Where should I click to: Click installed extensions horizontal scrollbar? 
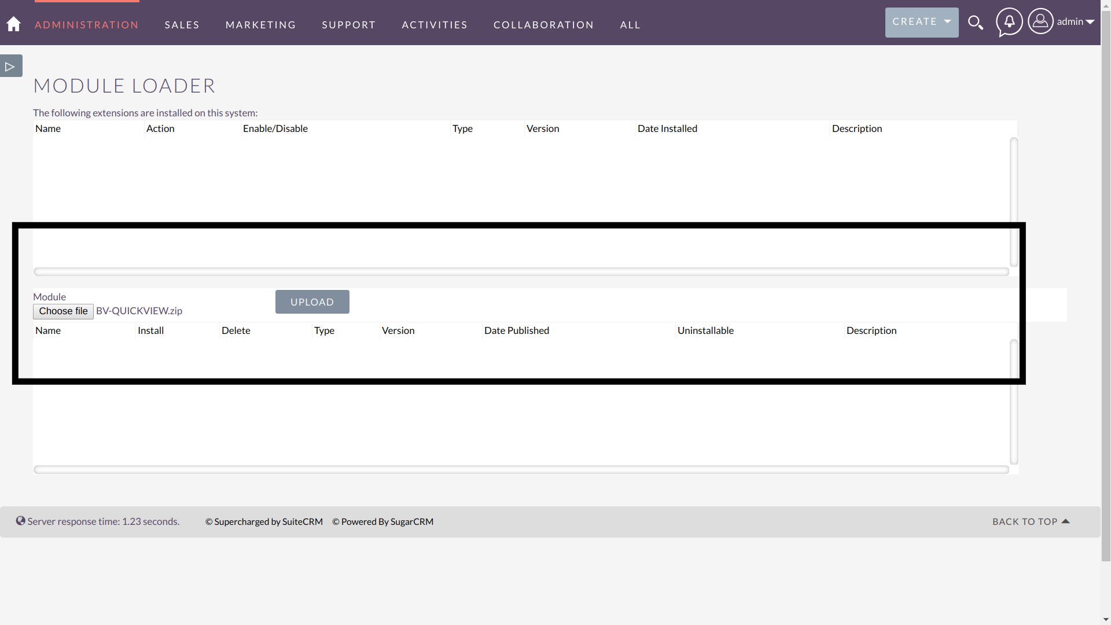pyautogui.click(x=521, y=271)
